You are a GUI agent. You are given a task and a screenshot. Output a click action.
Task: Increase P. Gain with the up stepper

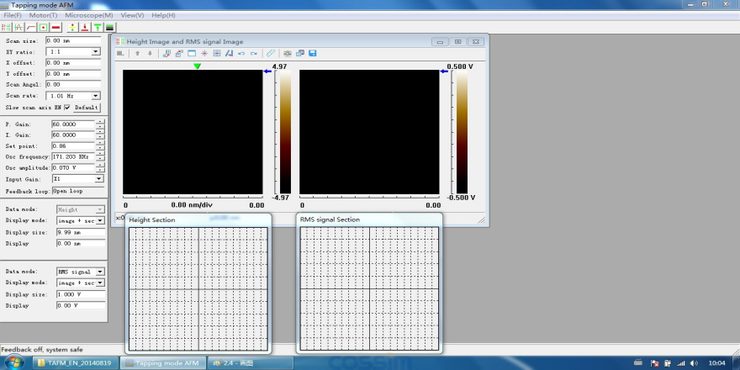tap(100, 121)
